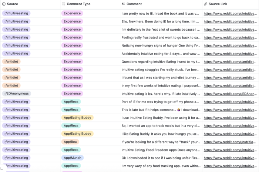Image resolution: width=259 pixels, height=172 pixels.
Task: Click comment 'I use Intuitive Eating Buddy'
Action: coord(161,118)
